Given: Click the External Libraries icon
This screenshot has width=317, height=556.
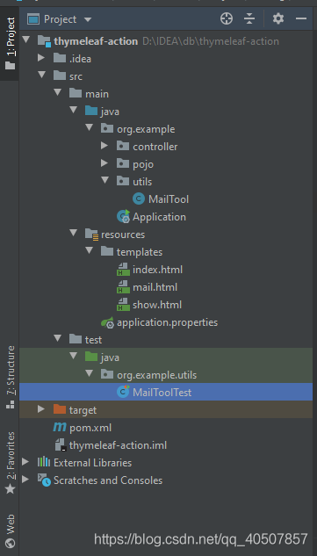Looking at the screenshot, I should point(44,462).
